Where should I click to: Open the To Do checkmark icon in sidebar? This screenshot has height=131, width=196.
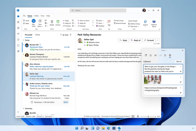tap(18, 34)
